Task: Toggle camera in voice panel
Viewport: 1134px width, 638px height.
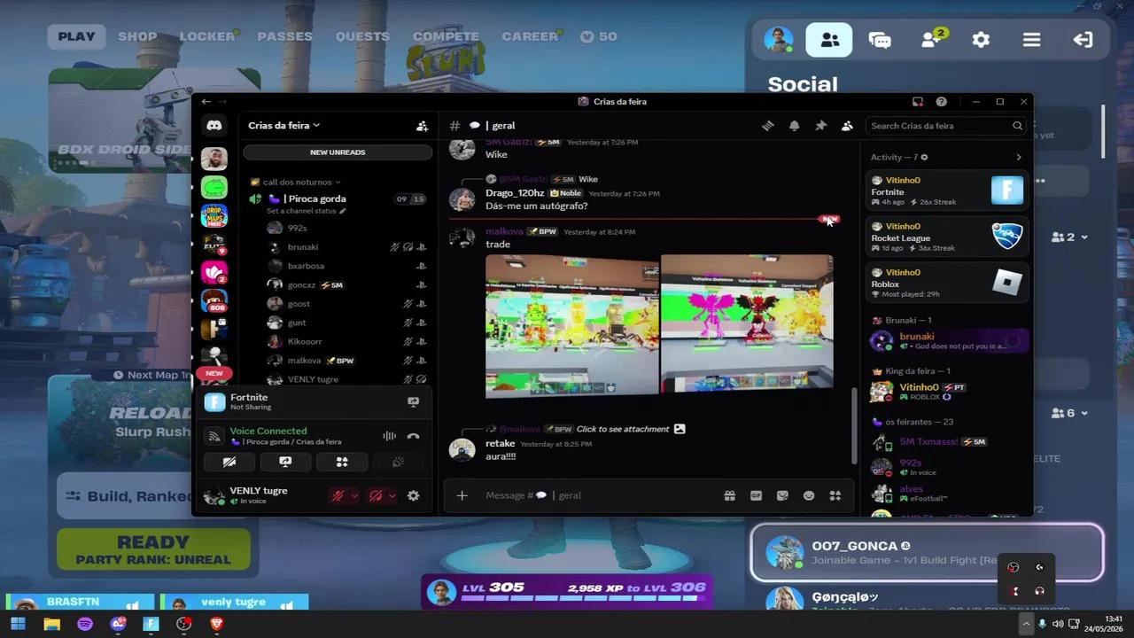Action: point(229,462)
